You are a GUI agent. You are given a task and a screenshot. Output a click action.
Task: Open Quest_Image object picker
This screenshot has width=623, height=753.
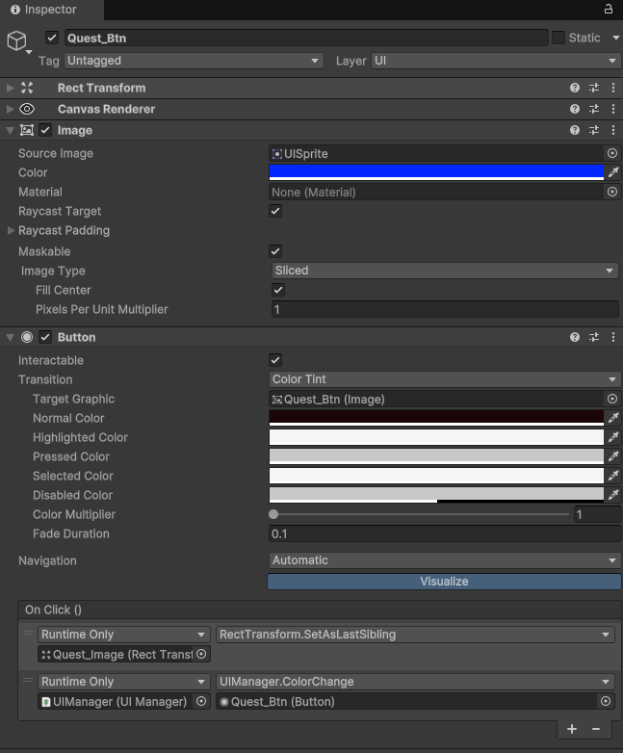pyautogui.click(x=201, y=654)
